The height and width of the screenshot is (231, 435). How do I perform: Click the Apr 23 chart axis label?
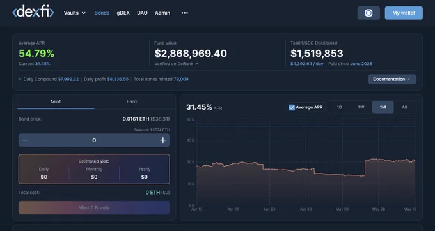click(269, 209)
